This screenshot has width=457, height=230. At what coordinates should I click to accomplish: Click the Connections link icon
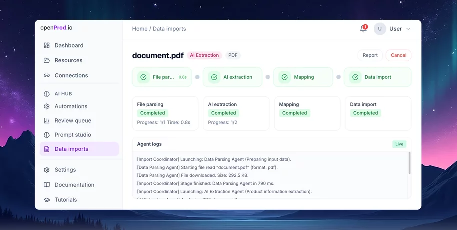click(47, 75)
